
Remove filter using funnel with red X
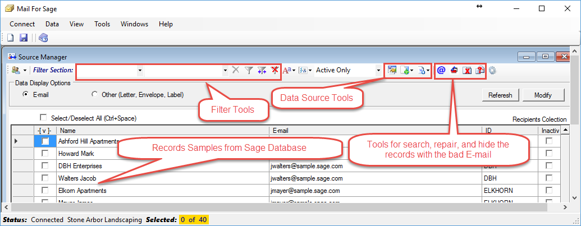275,70
